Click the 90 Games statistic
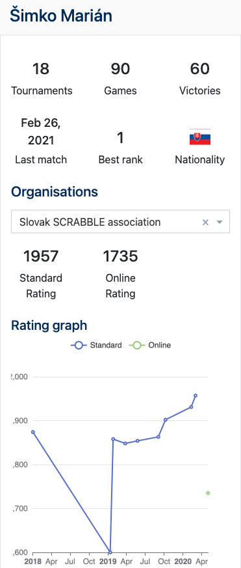This screenshot has height=568, width=241. point(120,79)
